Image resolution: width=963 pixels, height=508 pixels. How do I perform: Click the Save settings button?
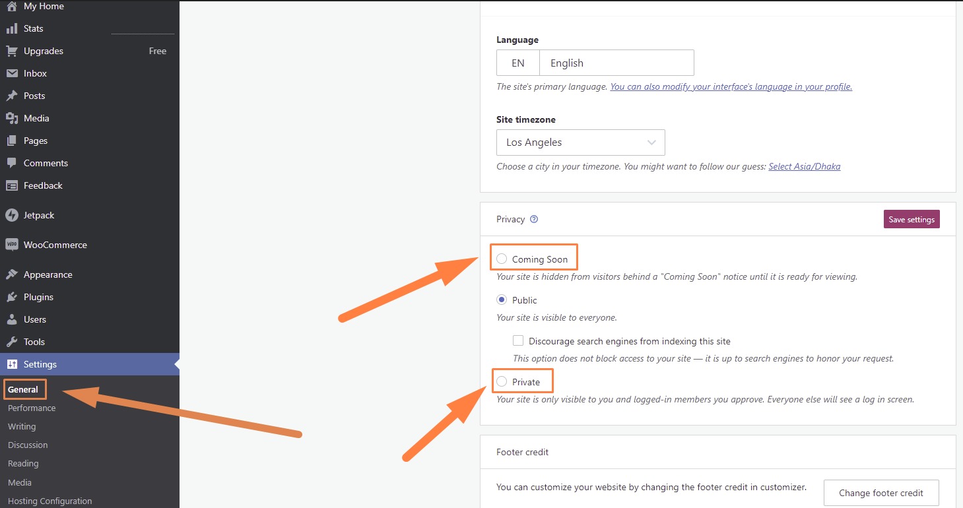[x=912, y=218]
